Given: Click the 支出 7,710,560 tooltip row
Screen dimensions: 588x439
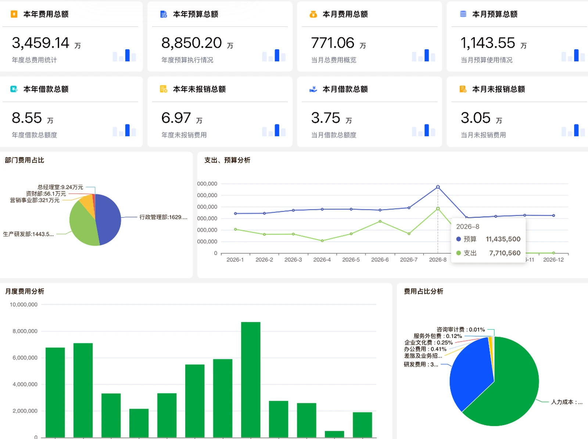Looking at the screenshot, I should point(488,253).
